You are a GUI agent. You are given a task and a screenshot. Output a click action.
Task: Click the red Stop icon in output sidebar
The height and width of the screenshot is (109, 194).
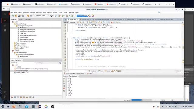pos(64,88)
